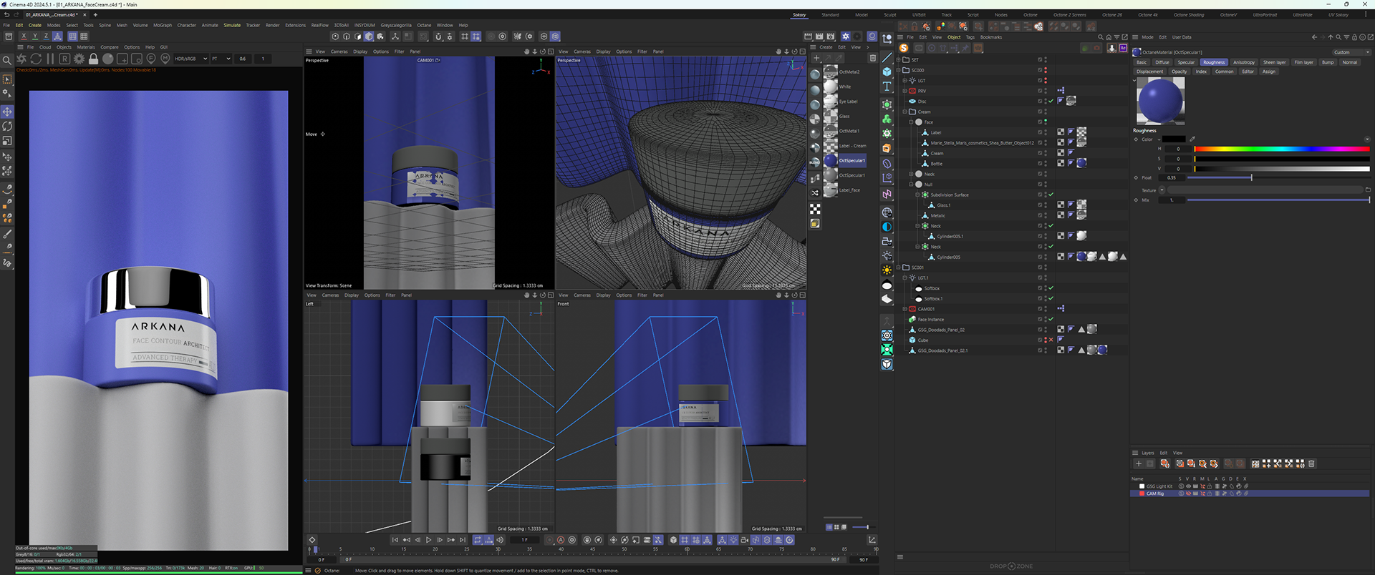Toggle the Disc object's green enable check

[1051, 101]
